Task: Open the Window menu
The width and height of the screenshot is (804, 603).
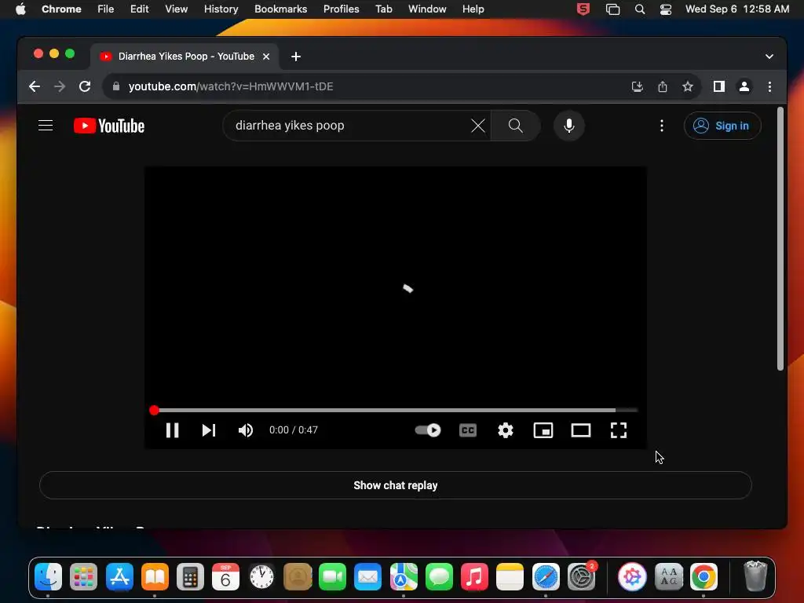Action: click(427, 9)
